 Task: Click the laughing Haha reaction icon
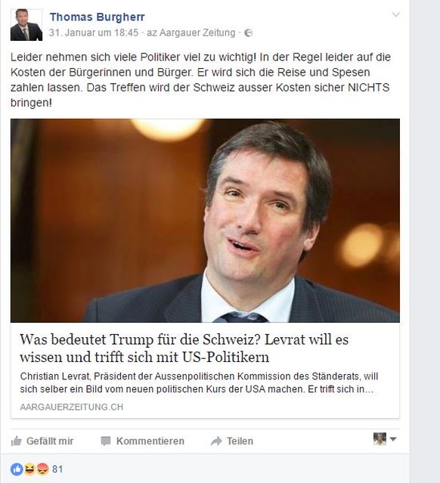(x=29, y=469)
